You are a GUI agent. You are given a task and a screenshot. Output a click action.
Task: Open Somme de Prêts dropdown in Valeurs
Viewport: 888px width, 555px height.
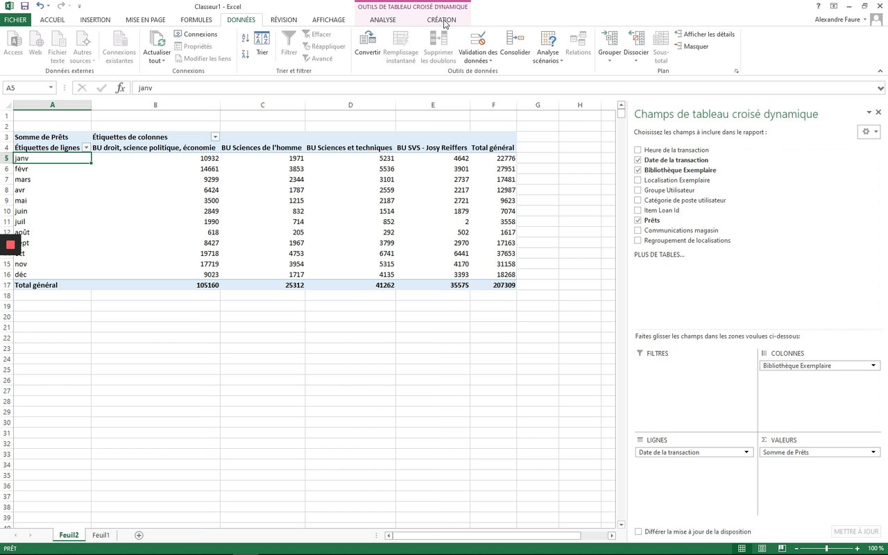pos(874,452)
